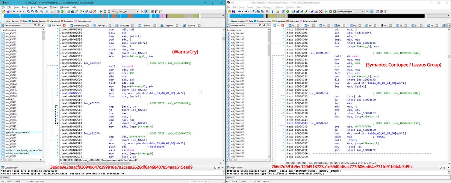Click red X cancel icon in left IDA toolbar
Viewport: 451px width, 183px height.
95,12
